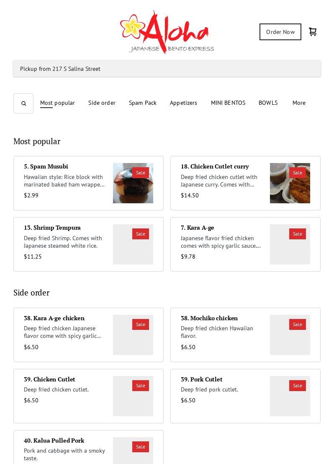This screenshot has width=334, height=464.
Task: Select the 40. Kalua Pulled Pork item
Action: pos(88,447)
